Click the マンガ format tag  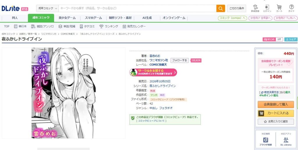(x=154, y=95)
